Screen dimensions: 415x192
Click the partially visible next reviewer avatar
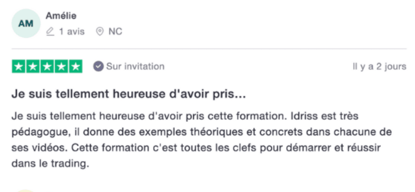click(x=26, y=191)
